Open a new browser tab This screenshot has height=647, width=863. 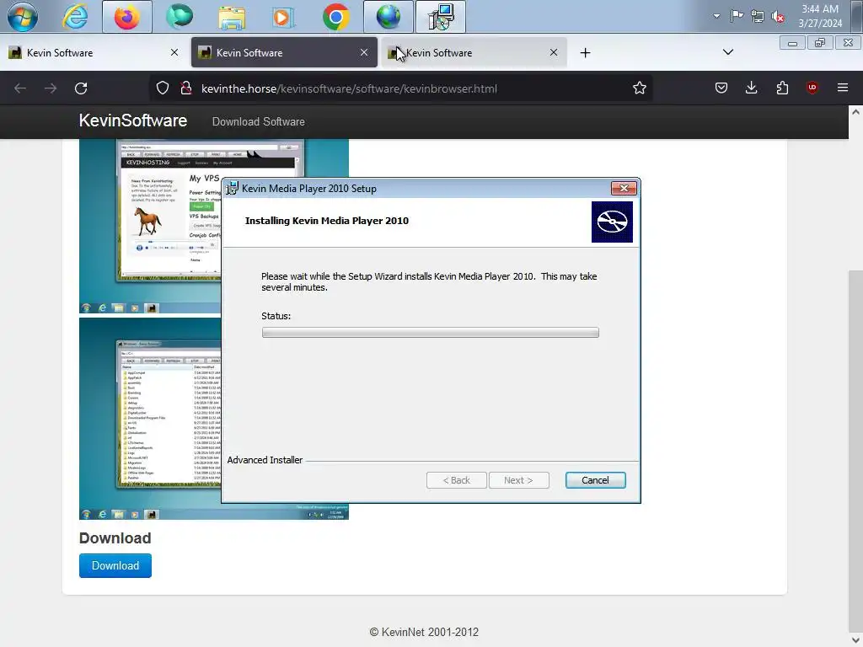[585, 53]
